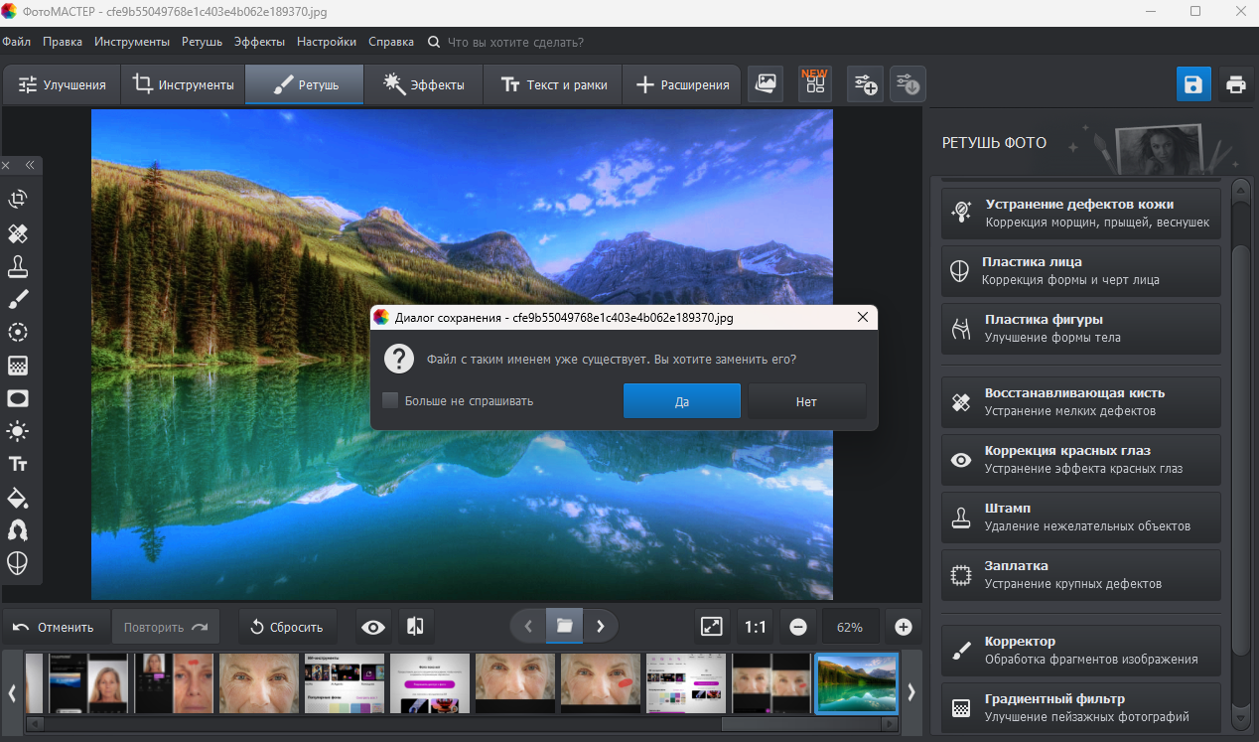Click the filmstrip left scroll arrow
Viewport: 1259px width, 742px height.
click(12, 692)
